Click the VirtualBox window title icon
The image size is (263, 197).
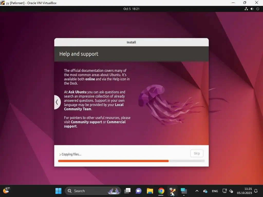coord(3,3)
